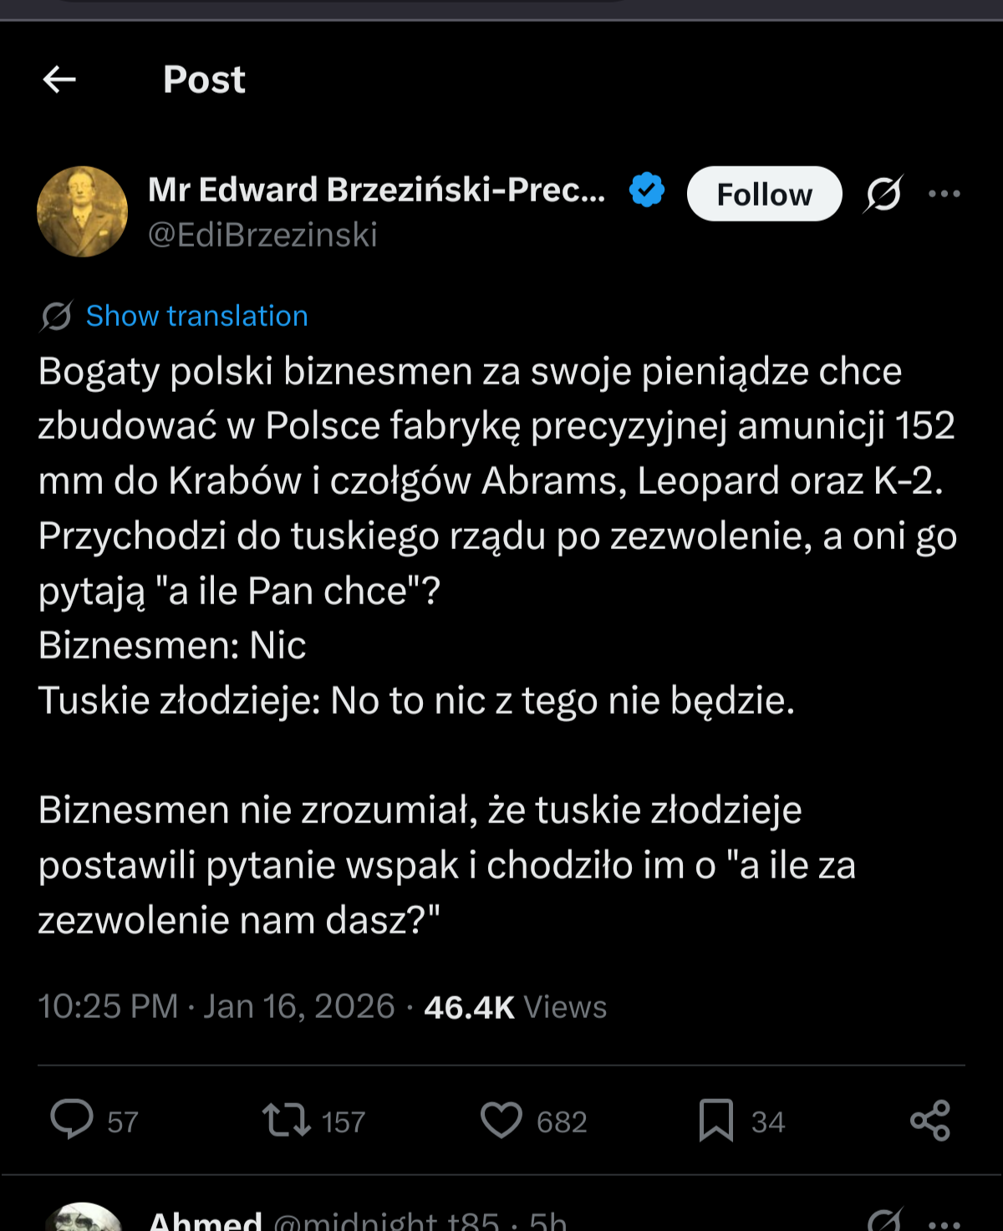Like the post with heart icon
The width and height of the screenshot is (1003, 1231).
tap(501, 1120)
